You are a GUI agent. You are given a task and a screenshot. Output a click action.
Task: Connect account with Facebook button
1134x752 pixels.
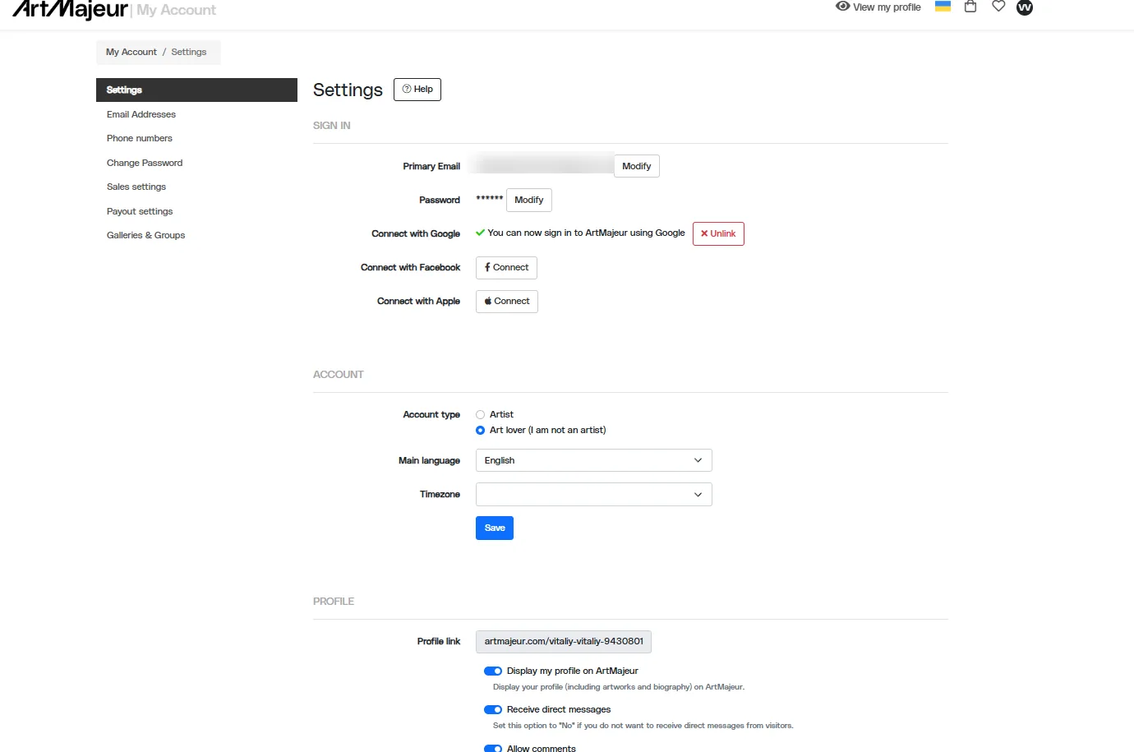(x=506, y=268)
